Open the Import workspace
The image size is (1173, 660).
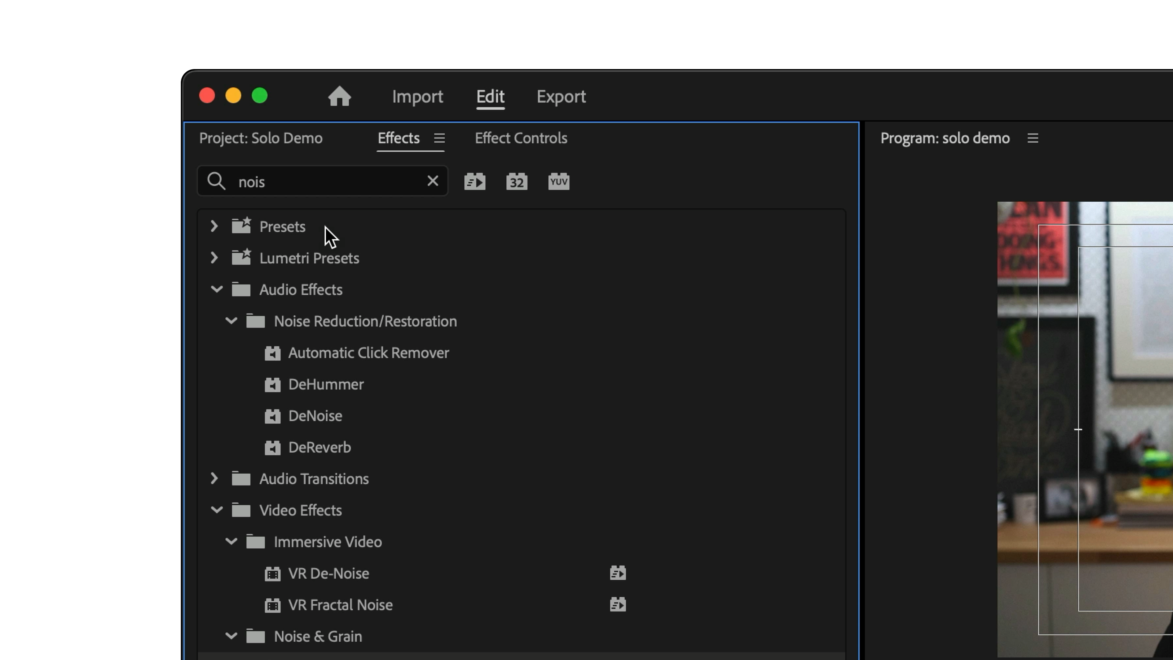(417, 97)
